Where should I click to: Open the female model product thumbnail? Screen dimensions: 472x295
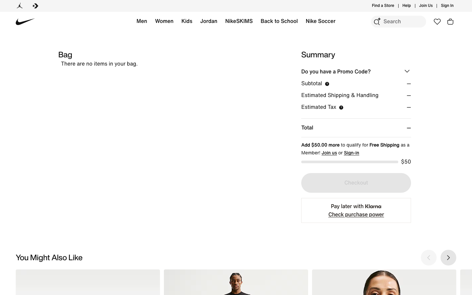coord(384,282)
